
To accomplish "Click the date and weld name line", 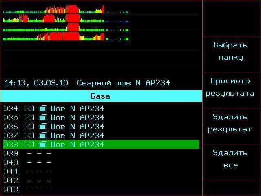I will pyautogui.click(x=87, y=83).
